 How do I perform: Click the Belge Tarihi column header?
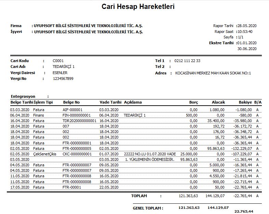tap(22, 102)
